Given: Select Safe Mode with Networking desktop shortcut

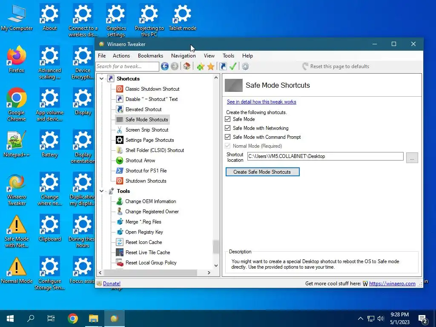Looking at the screenshot, I should click(17, 231).
